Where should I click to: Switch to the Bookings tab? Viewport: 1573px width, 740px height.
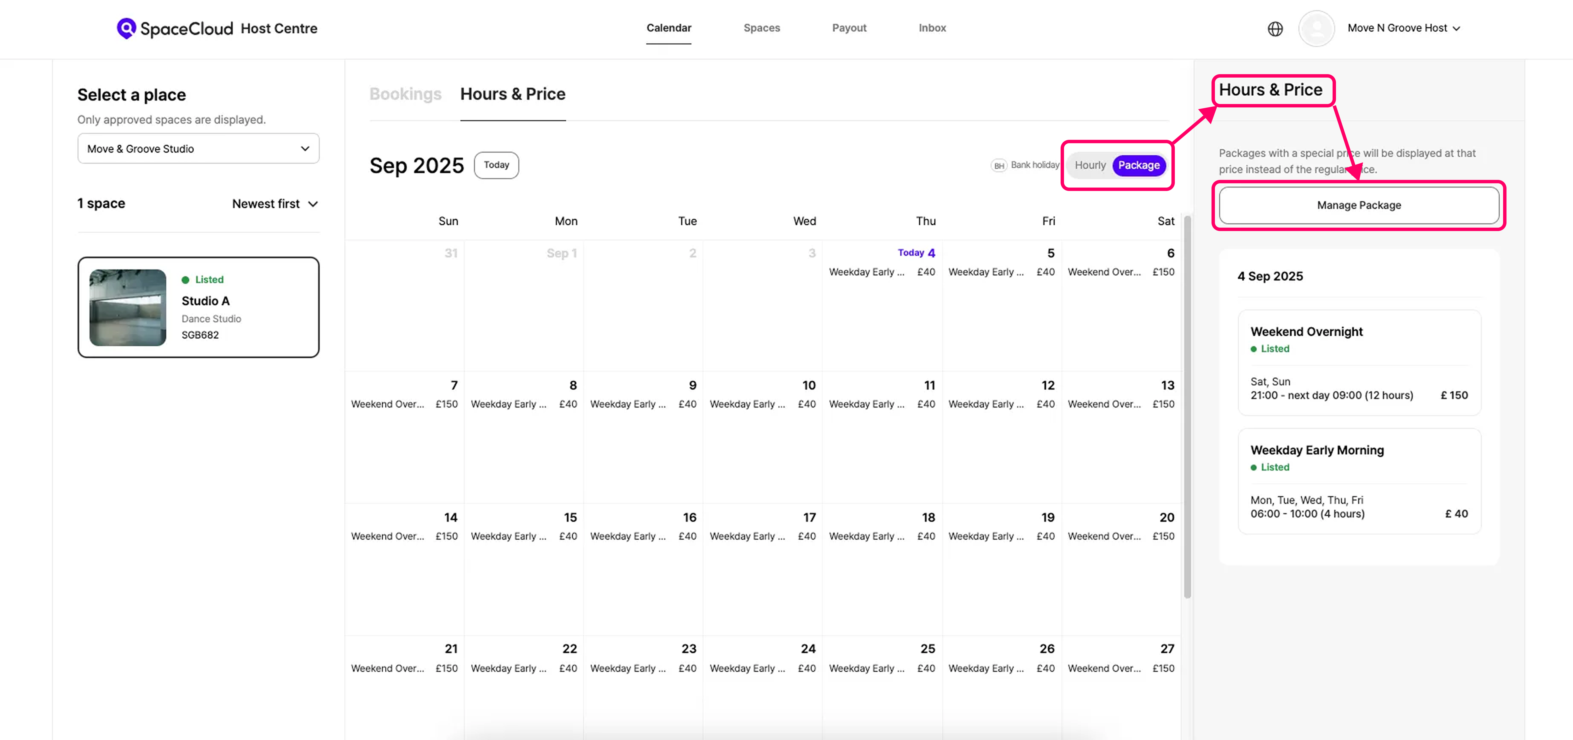tap(405, 94)
